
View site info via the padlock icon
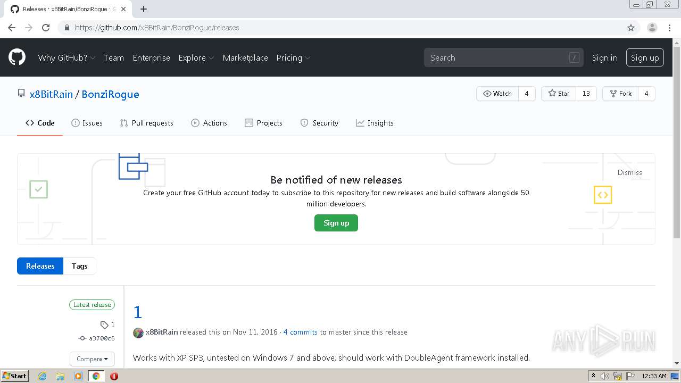(x=67, y=28)
